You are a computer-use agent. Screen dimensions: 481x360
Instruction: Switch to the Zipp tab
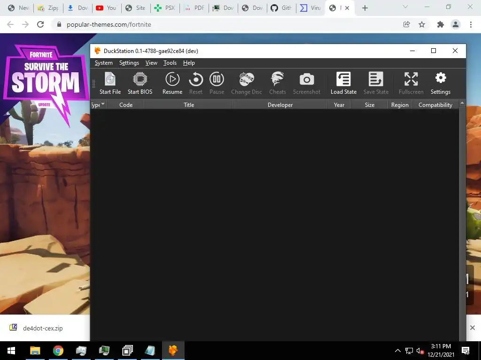48,8
